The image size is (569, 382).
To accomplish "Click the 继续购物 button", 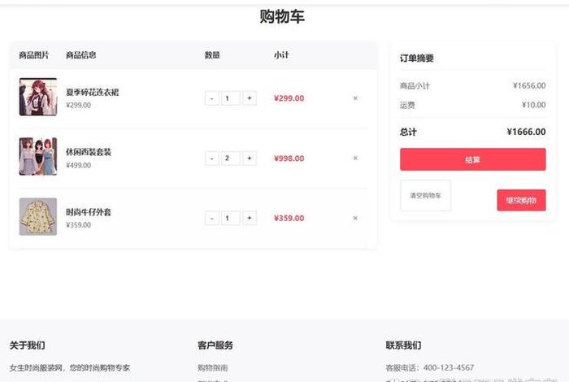I will 521,200.
